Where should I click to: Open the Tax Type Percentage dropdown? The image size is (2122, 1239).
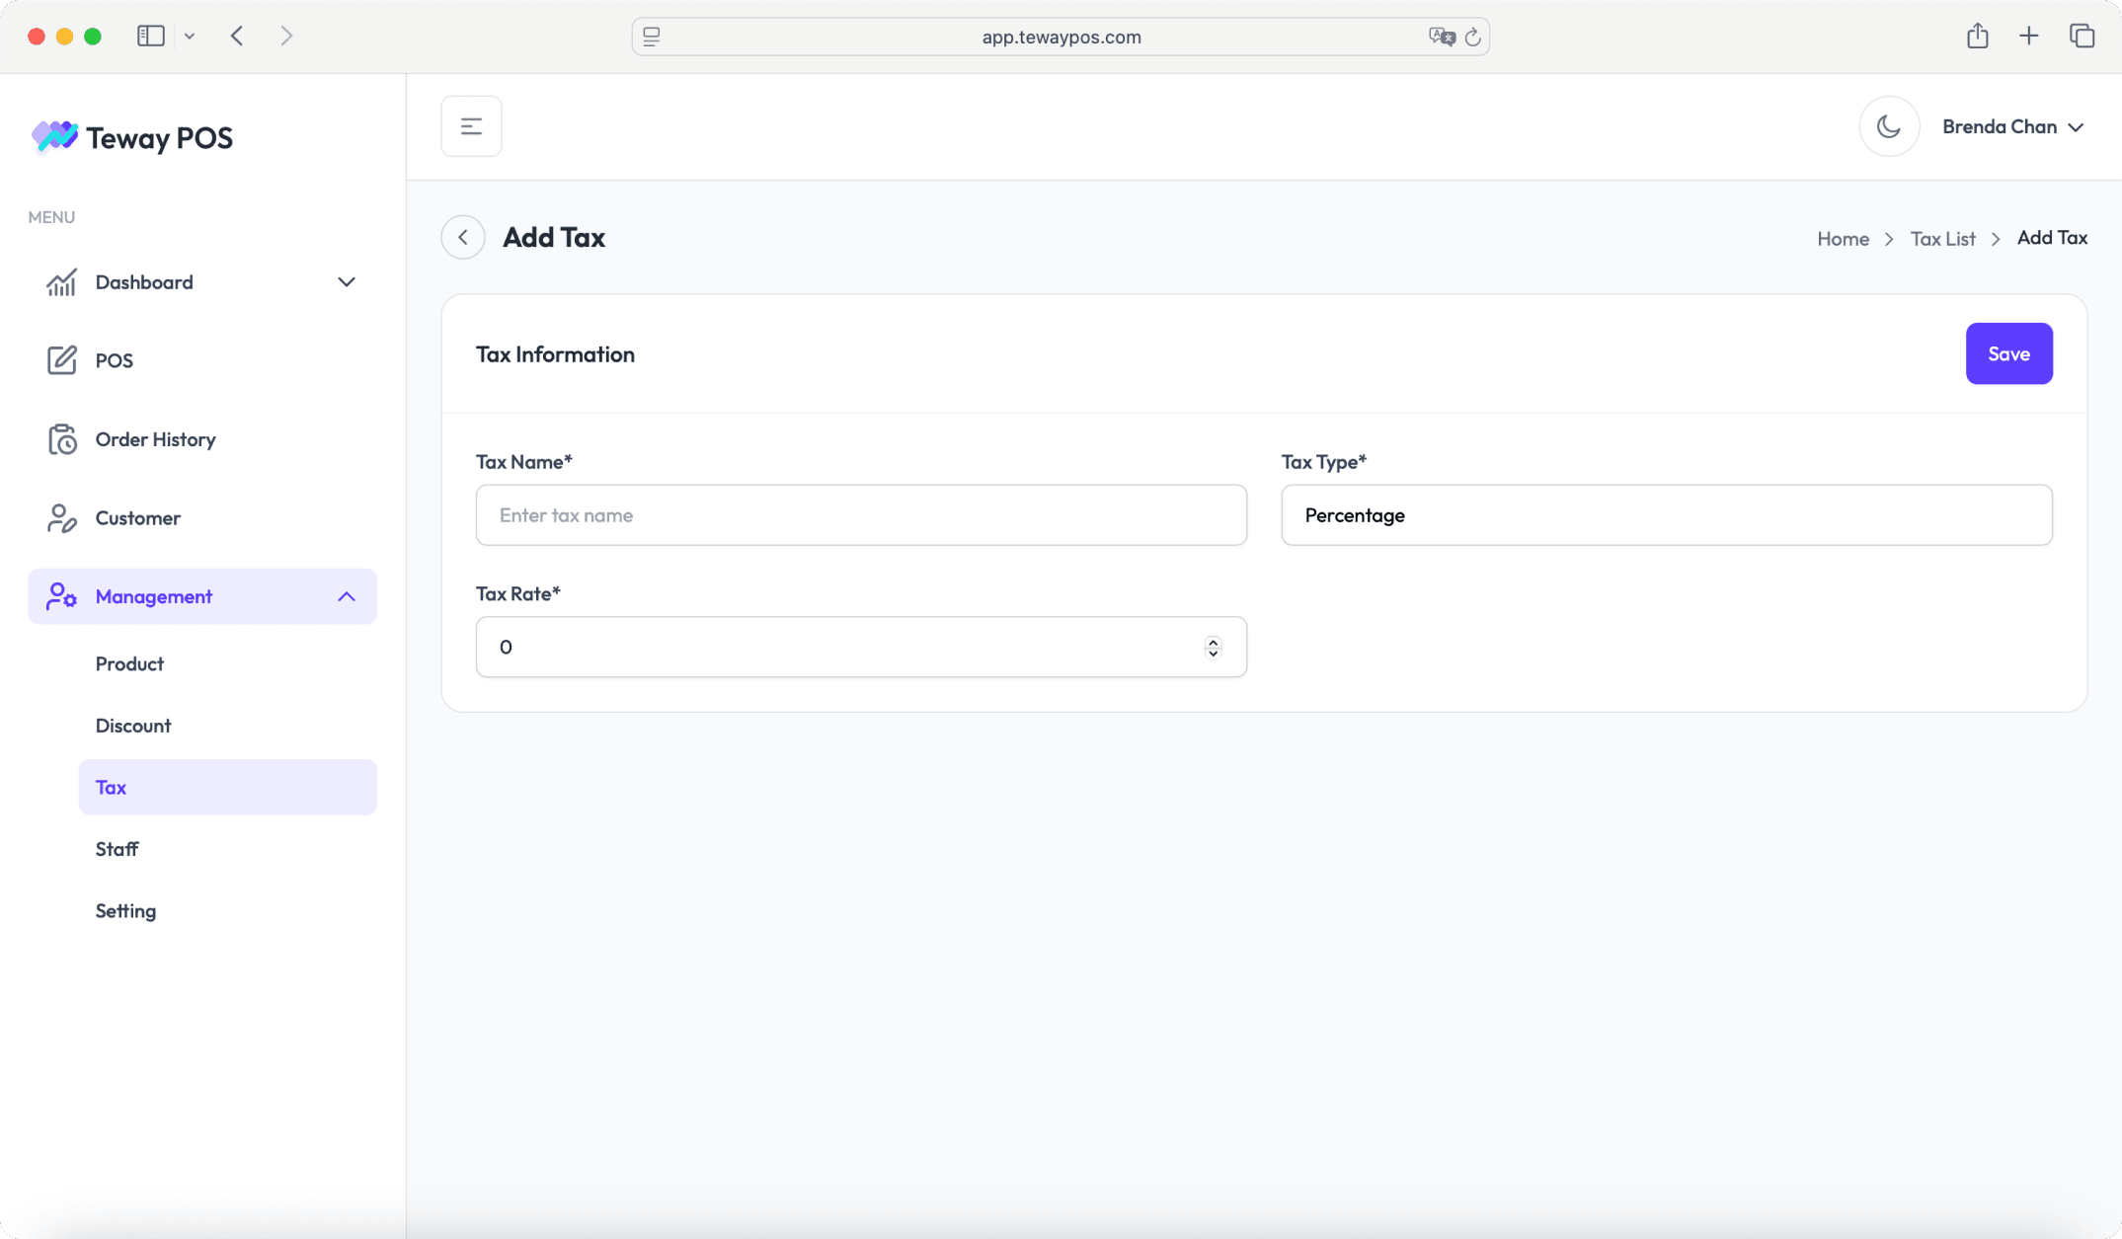pyautogui.click(x=1666, y=515)
